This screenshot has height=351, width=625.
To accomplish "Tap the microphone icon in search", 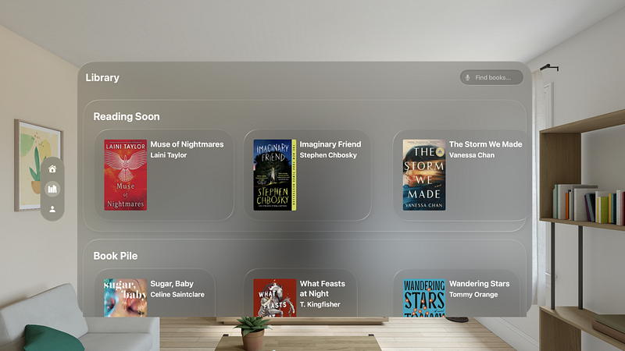I will pyautogui.click(x=467, y=77).
